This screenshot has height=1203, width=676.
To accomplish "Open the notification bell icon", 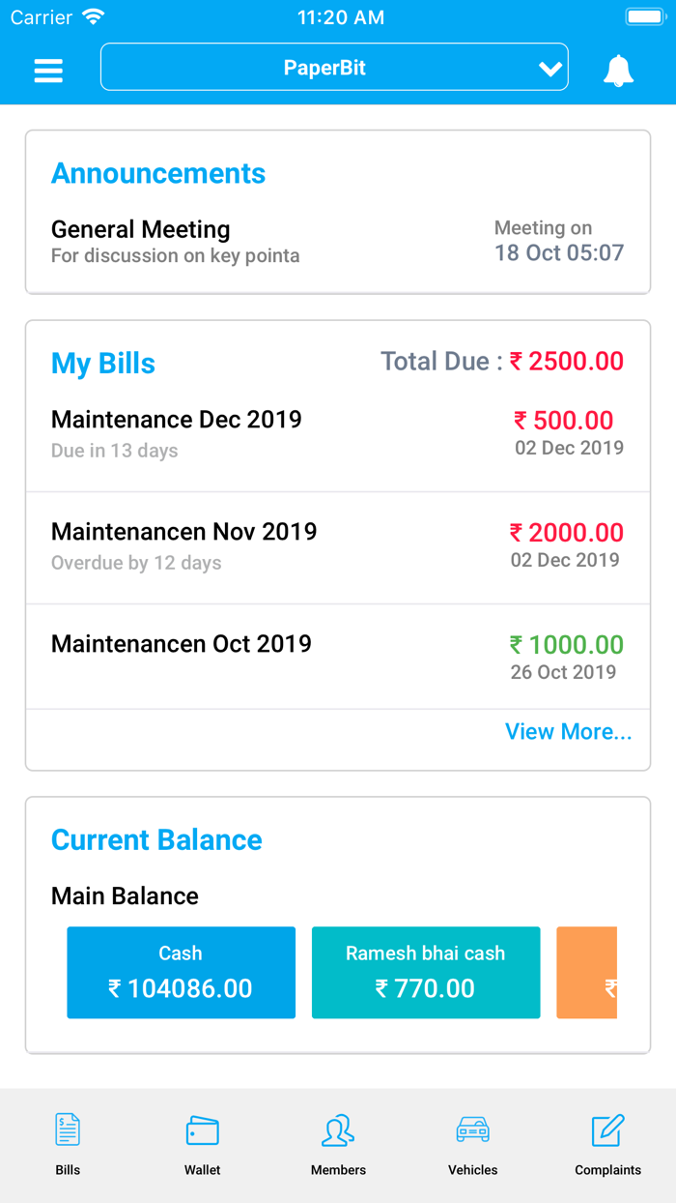I will [619, 68].
